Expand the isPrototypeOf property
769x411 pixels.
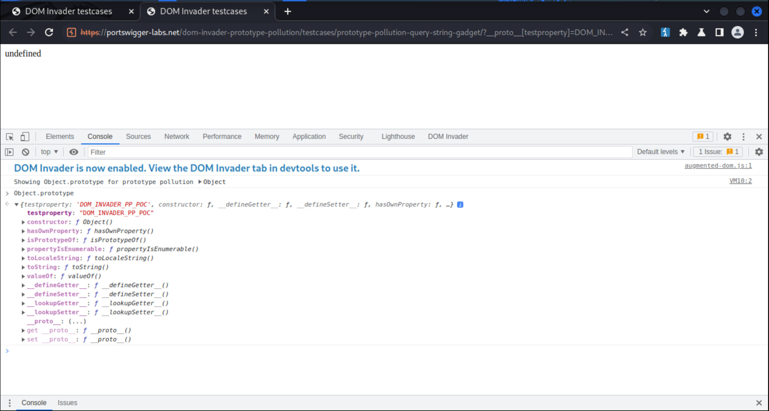point(23,240)
